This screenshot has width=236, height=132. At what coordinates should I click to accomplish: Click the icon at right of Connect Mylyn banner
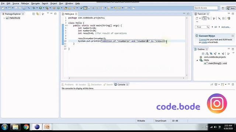coord(233,36)
